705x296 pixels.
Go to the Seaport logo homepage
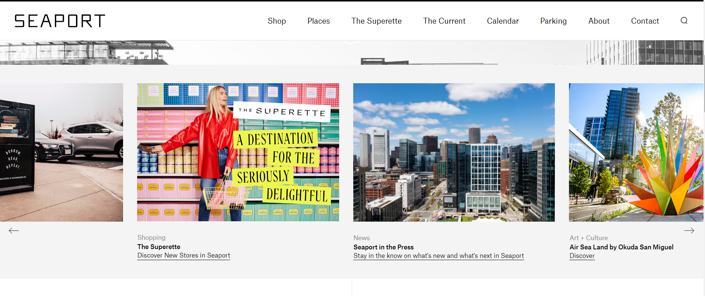pos(60,21)
